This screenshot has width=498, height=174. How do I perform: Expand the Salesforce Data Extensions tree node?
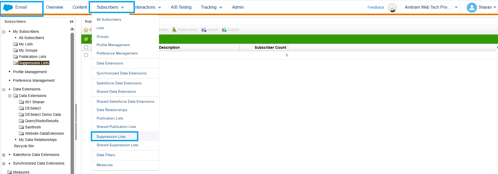tap(4, 155)
